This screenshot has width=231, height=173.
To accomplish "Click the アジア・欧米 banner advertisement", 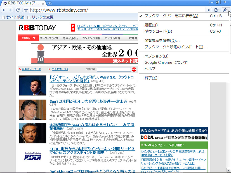I will pyautogui.click(x=84, y=53).
